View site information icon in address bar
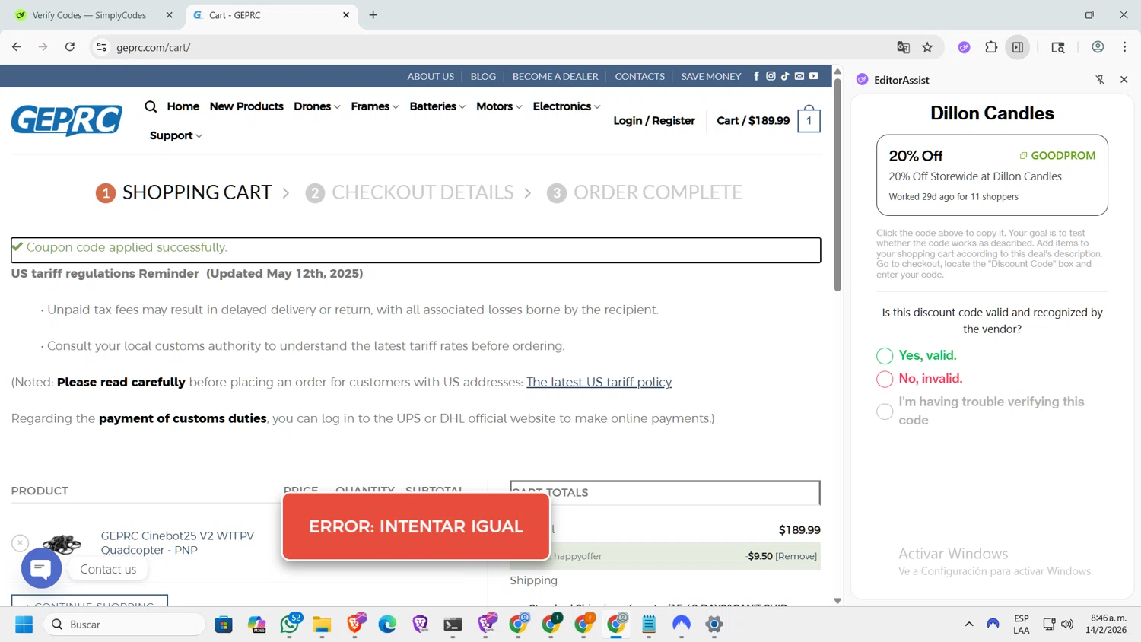 coord(101,47)
